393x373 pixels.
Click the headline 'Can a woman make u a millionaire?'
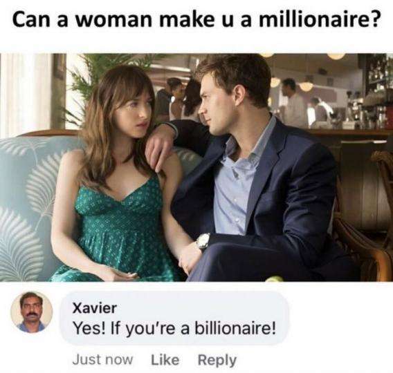(x=195, y=19)
